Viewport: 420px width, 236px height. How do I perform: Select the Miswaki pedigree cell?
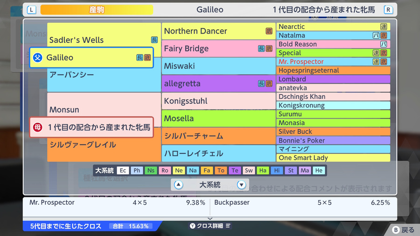218,66
